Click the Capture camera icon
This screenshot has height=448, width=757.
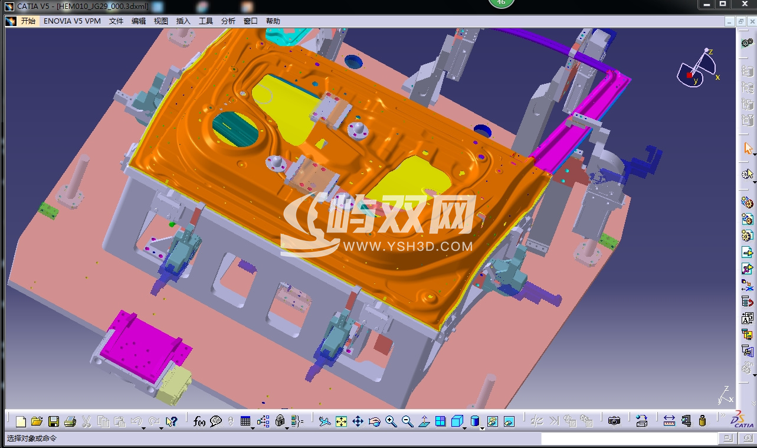(x=614, y=421)
